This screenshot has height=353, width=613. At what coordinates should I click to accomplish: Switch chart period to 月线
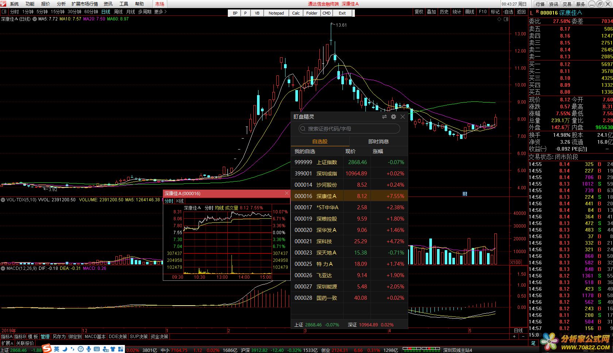131,12
